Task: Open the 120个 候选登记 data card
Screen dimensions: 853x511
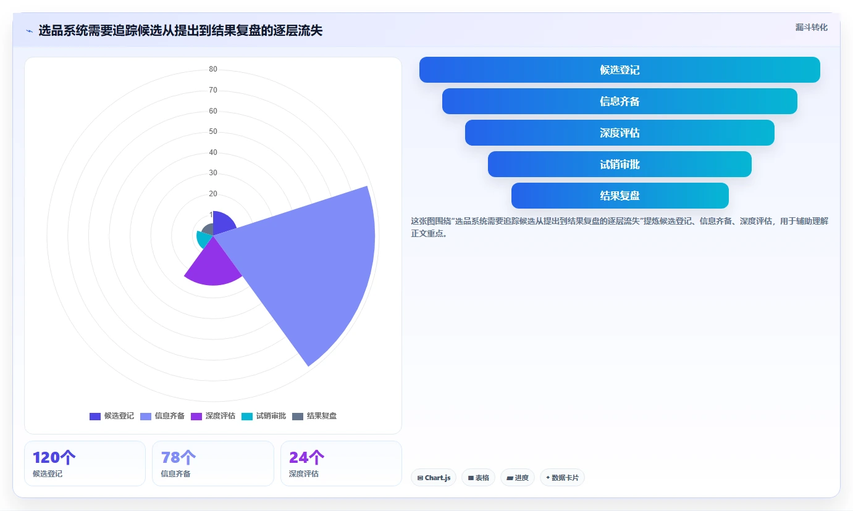Action: tap(85, 463)
